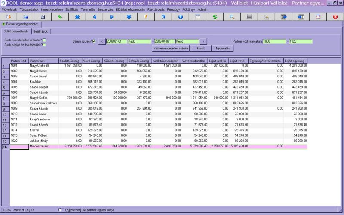Click the magnifier search toolbar icon
This screenshot has width=344, height=215.
point(232,17)
